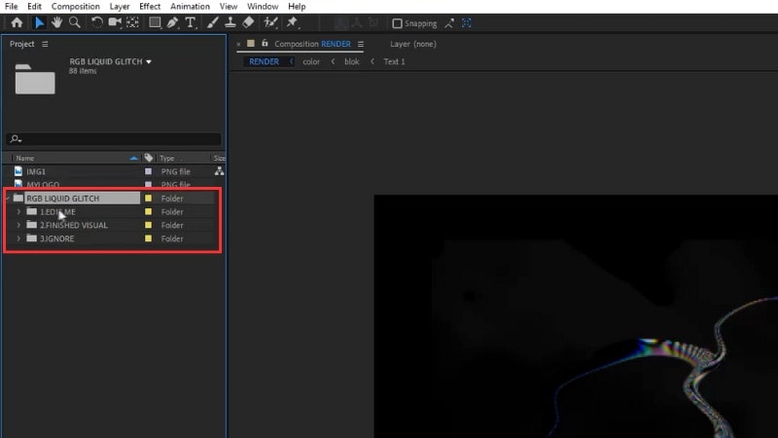Screen dimensions: 778x438
Task: Open the Edit menu
Action: click(34, 7)
